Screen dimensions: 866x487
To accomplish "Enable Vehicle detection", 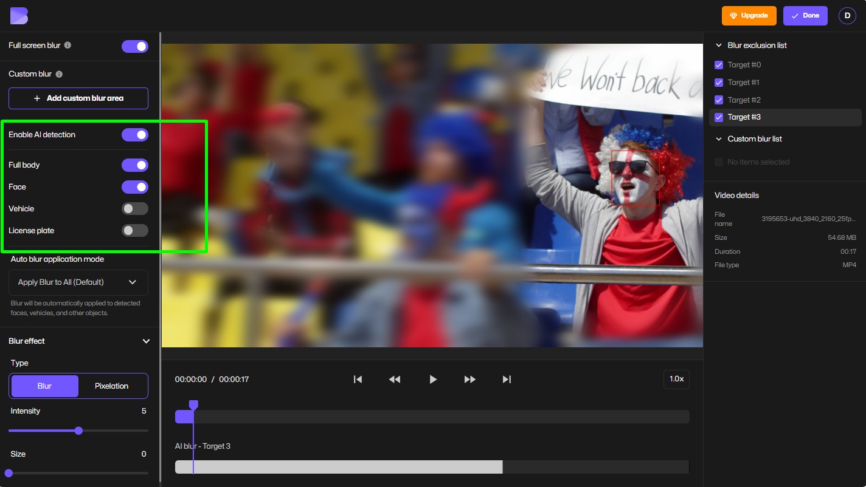I will coord(134,208).
